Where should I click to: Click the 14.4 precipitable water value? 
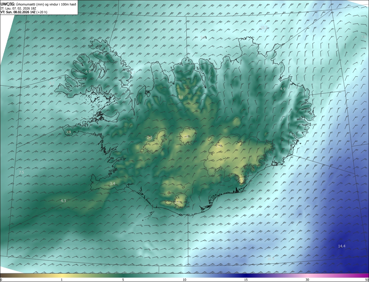[342, 246]
